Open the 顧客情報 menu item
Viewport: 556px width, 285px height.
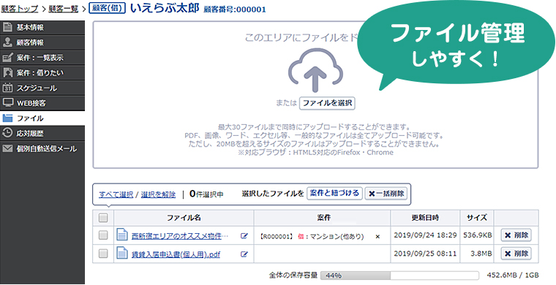(x=42, y=42)
